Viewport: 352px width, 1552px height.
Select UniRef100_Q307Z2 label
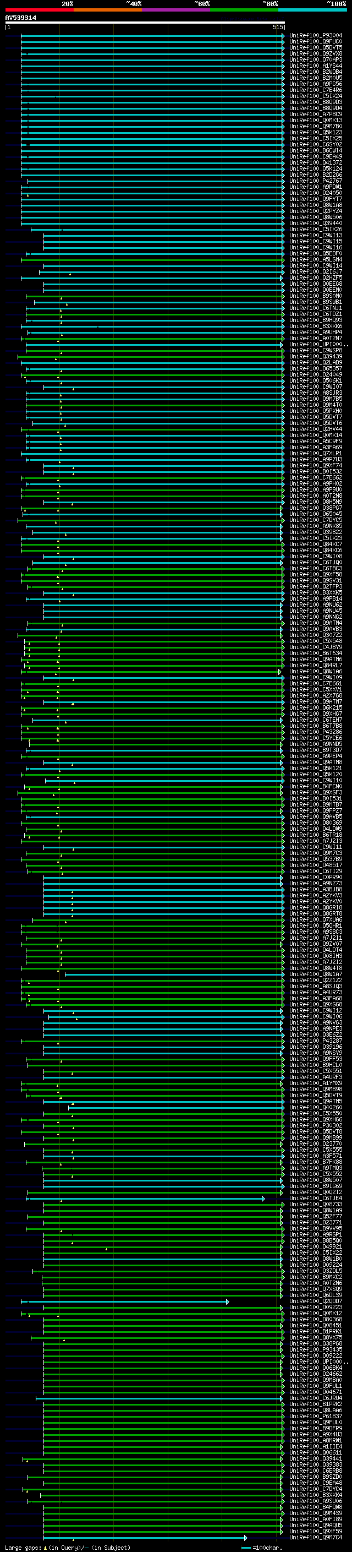pyautogui.click(x=316, y=635)
